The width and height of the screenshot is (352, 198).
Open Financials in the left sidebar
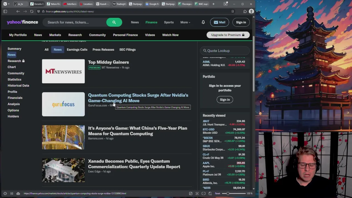click(x=15, y=98)
